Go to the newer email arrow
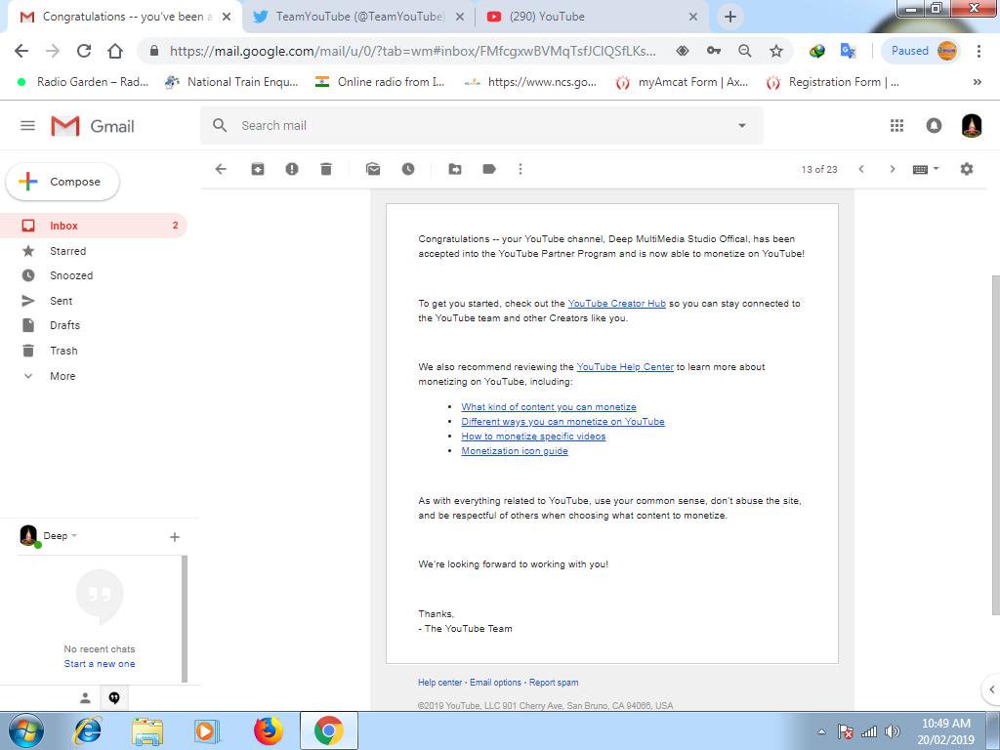 (x=861, y=169)
